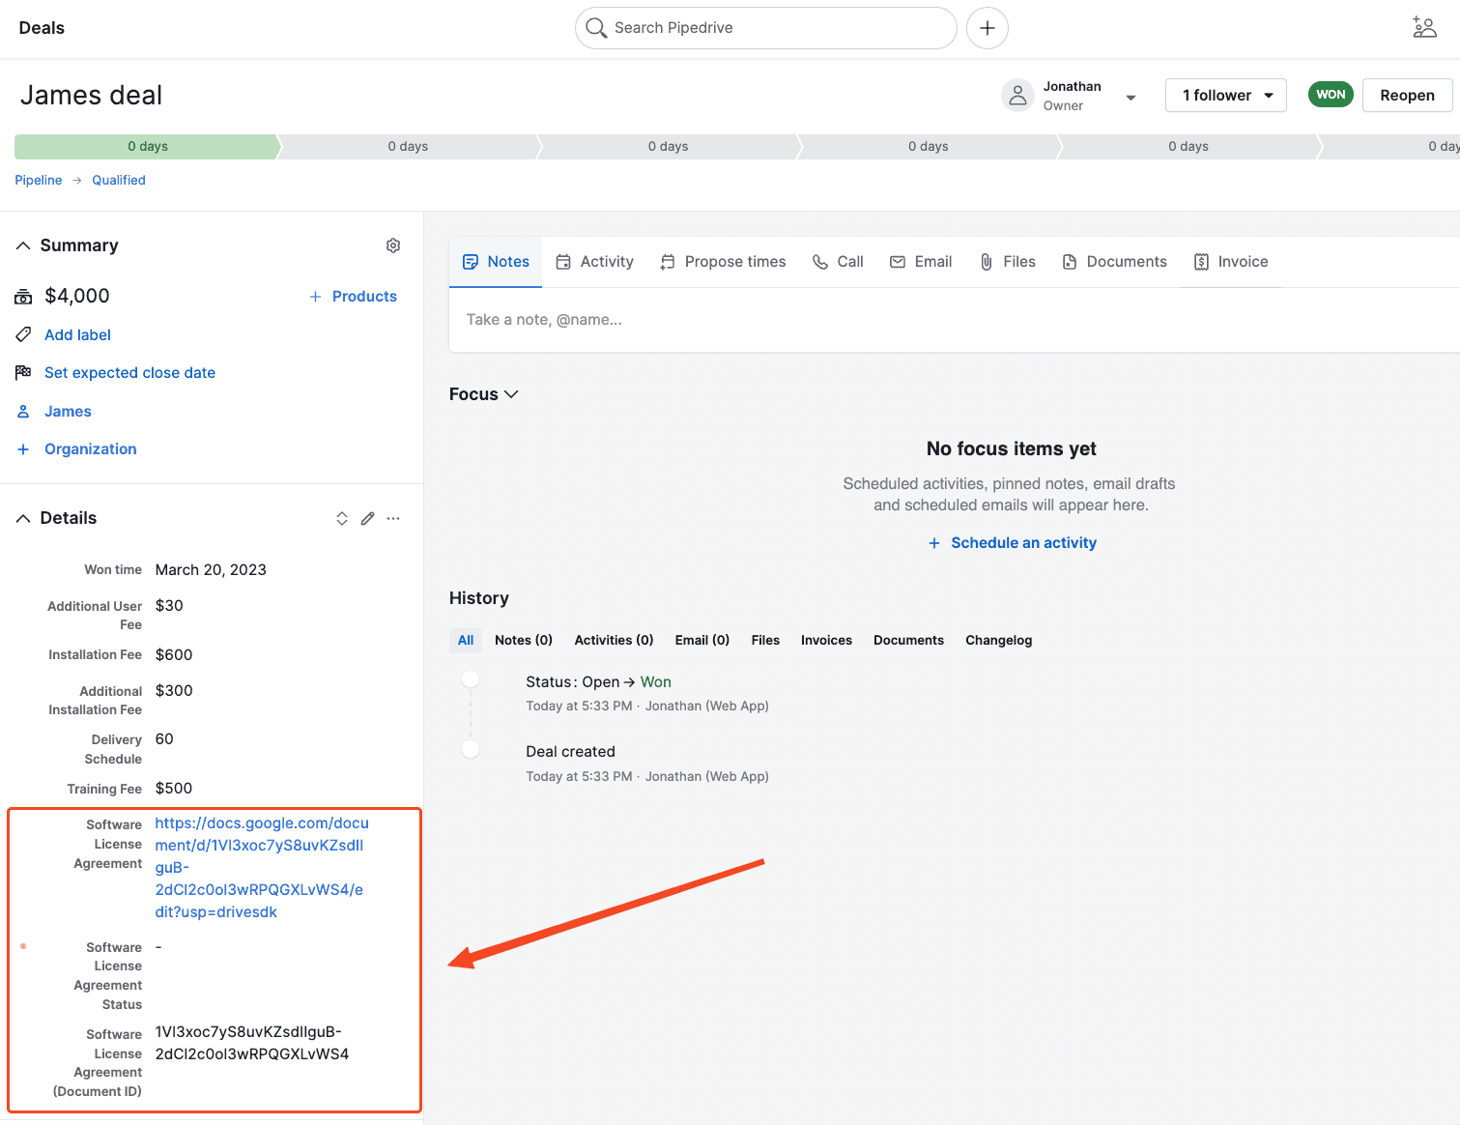Click the Won status badge
The height and width of the screenshot is (1125, 1460).
tap(1331, 94)
